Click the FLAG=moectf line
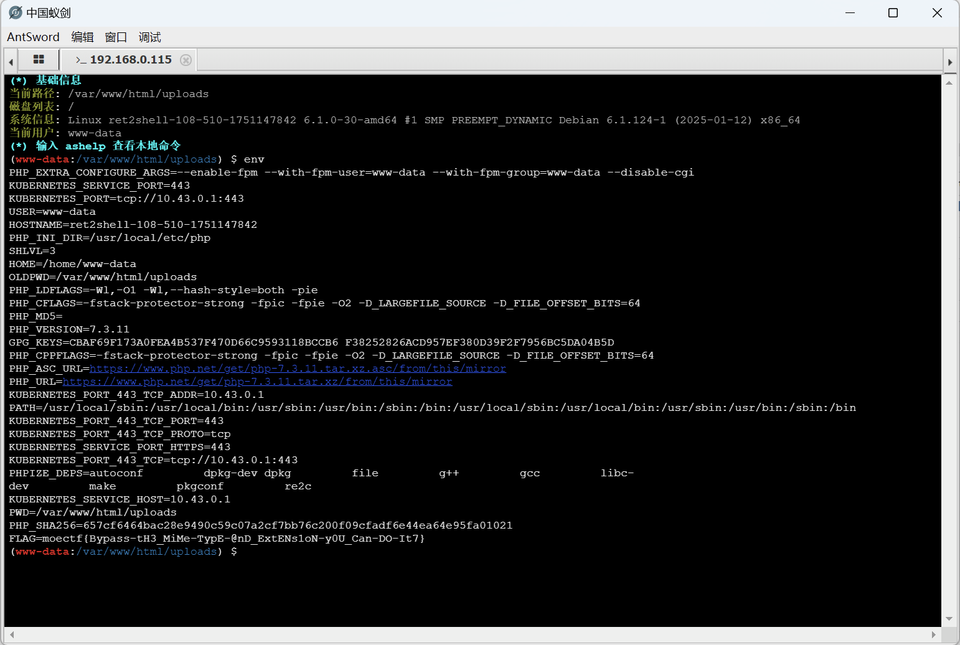 click(x=217, y=539)
